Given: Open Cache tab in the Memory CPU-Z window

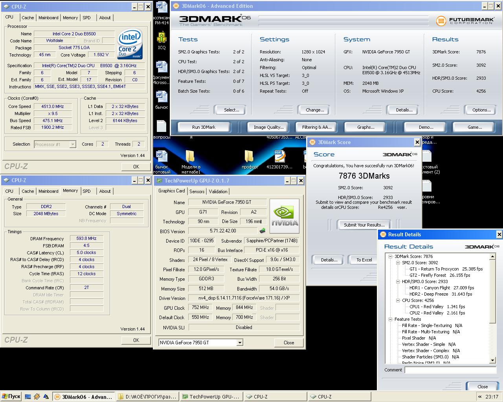Looking at the screenshot, I should pyautogui.click(x=28, y=191).
